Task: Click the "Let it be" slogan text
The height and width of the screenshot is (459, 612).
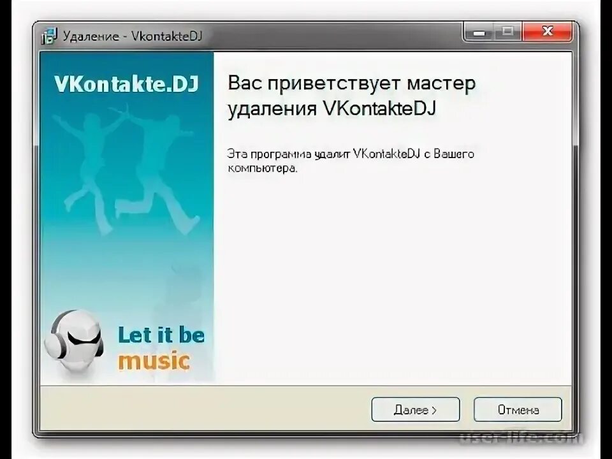Action: pos(161,335)
